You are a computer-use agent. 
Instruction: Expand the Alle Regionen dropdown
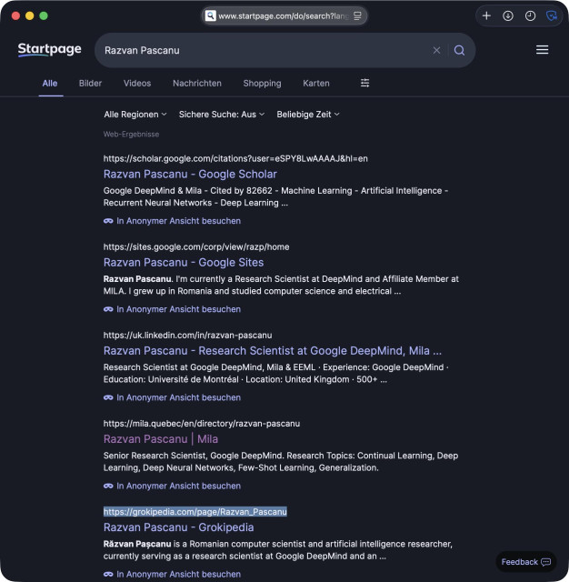(x=135, y=115)
